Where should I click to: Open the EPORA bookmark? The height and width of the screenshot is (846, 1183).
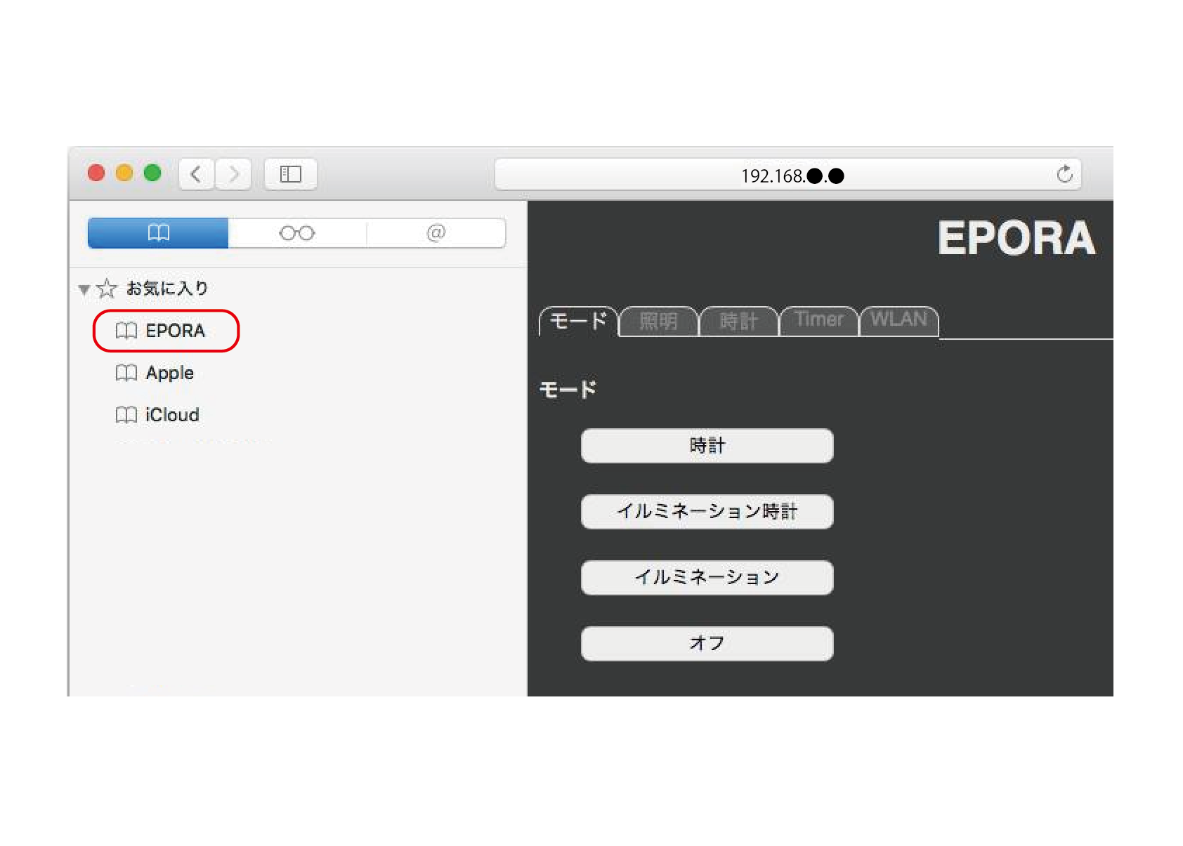point(174,331)
